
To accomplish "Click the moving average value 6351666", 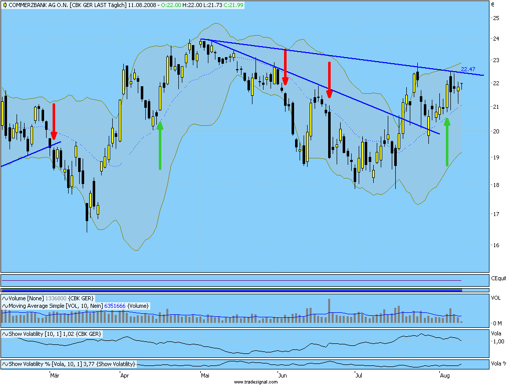I will (x=115, y=306).
